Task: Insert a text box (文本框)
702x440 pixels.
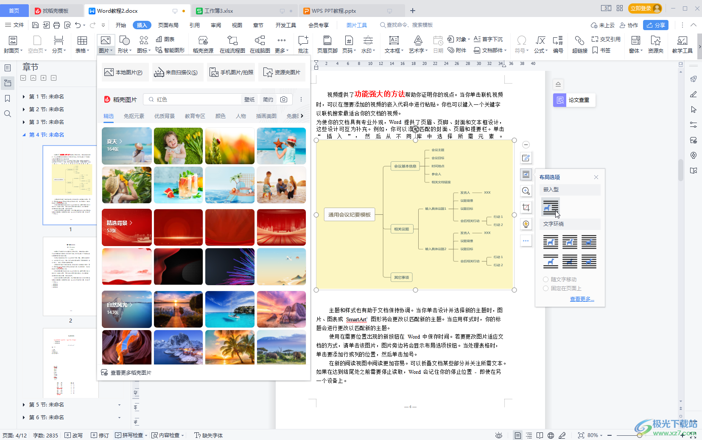Action: coord(394,45)
